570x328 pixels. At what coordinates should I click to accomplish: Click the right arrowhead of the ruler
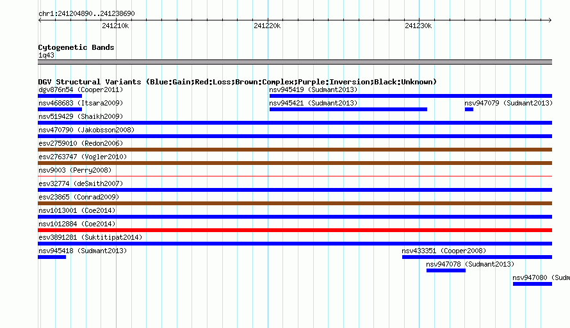(x=550, y=20)
